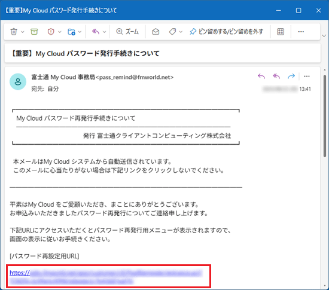
Task: Delete the email with the trash icon
Action: click(x=14, y=32)
